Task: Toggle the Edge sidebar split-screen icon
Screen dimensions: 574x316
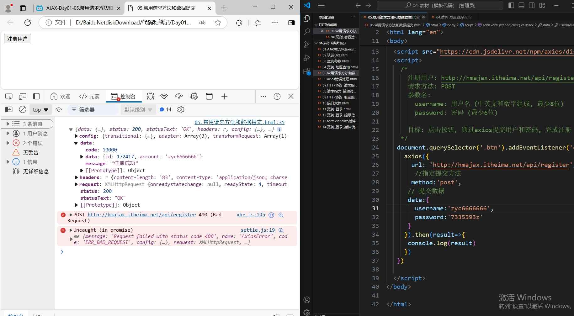Action: pos(291,23)
